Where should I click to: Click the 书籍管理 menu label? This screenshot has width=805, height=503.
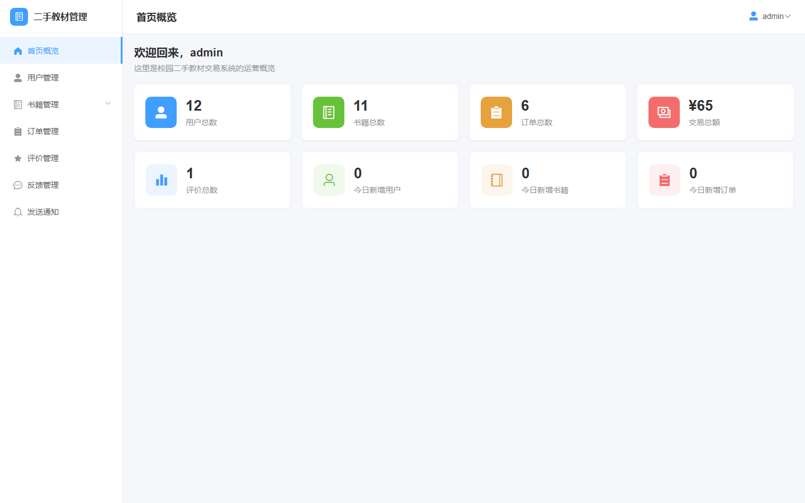click(x=43, y=105)
